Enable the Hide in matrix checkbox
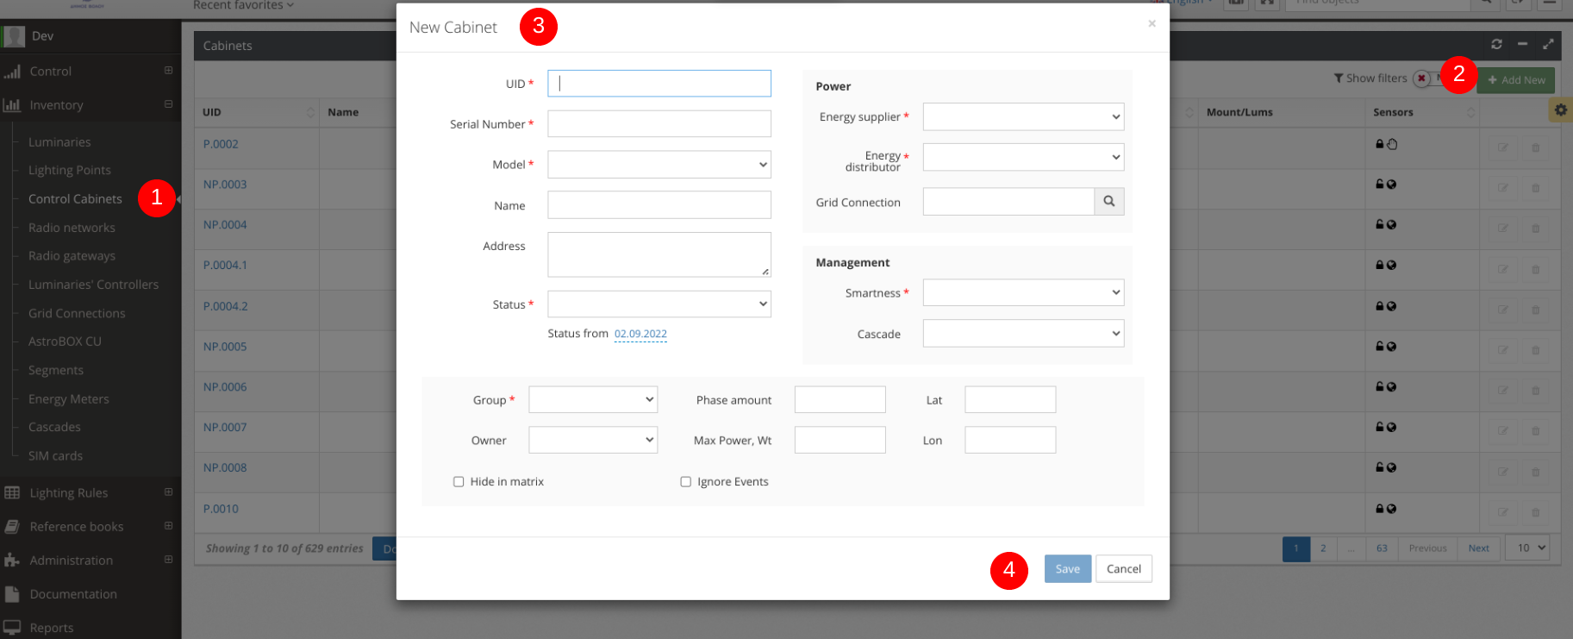The image size is (1573, 639). pyautogui.click(x=459, y=482)
